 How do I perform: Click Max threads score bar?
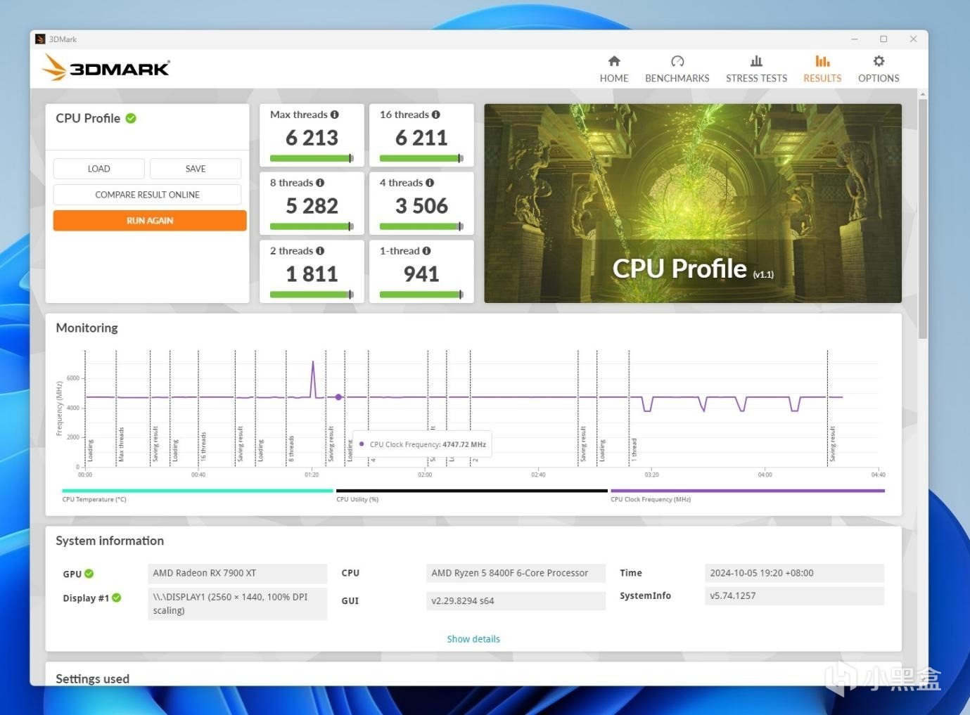click(312, 158)
